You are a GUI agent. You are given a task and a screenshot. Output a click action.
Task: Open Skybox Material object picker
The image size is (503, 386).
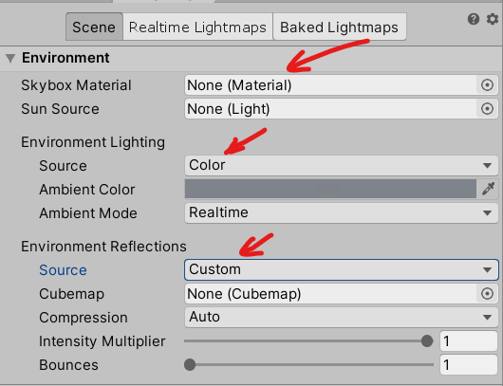point(487,85)
